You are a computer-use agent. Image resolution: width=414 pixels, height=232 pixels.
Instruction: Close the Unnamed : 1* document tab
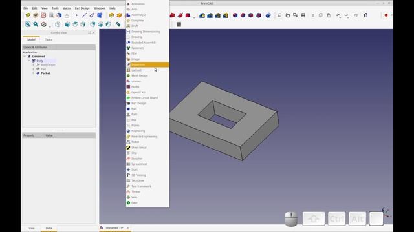[x=128, y=227]
